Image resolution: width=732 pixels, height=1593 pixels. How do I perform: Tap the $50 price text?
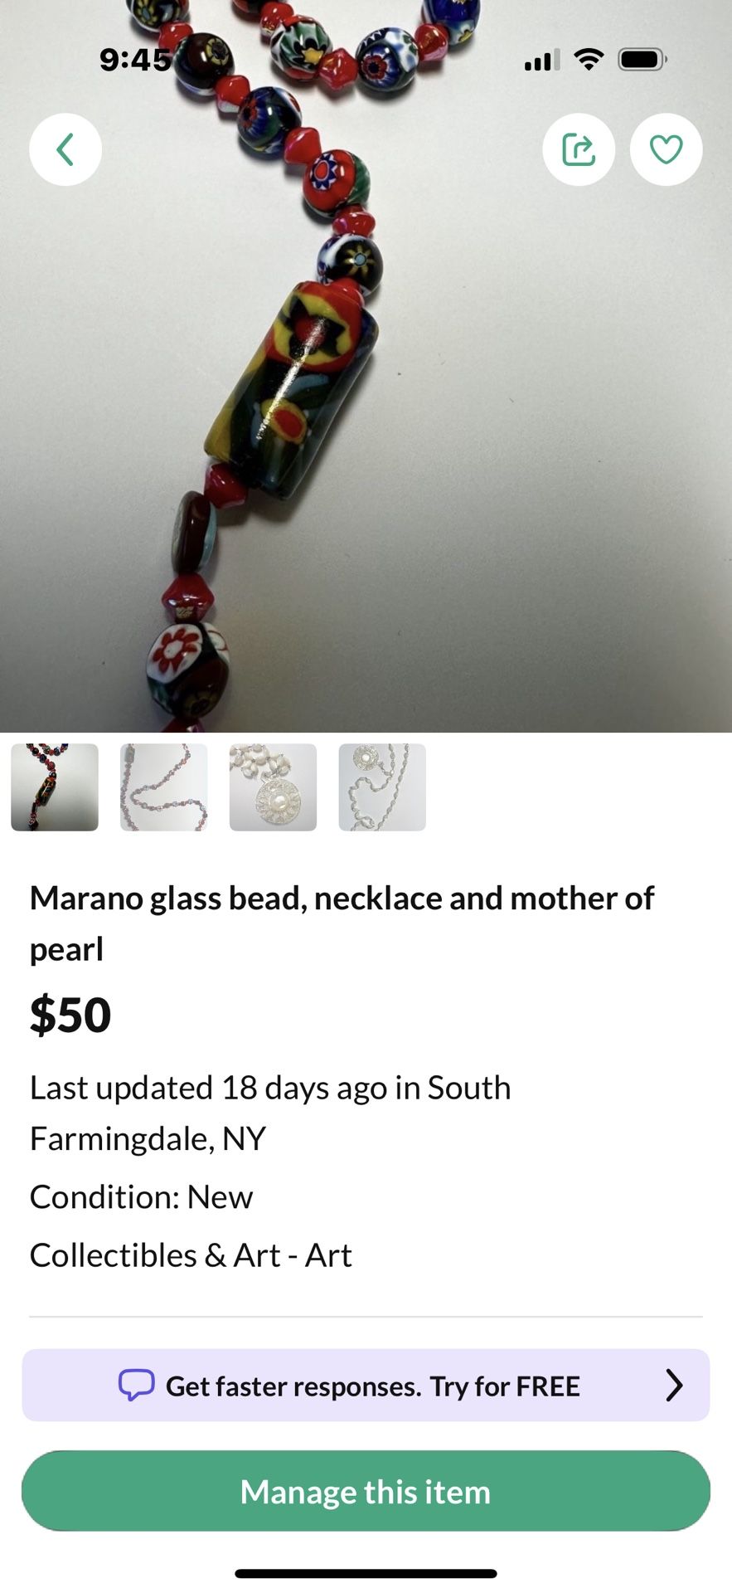[x=70, y=1015]
